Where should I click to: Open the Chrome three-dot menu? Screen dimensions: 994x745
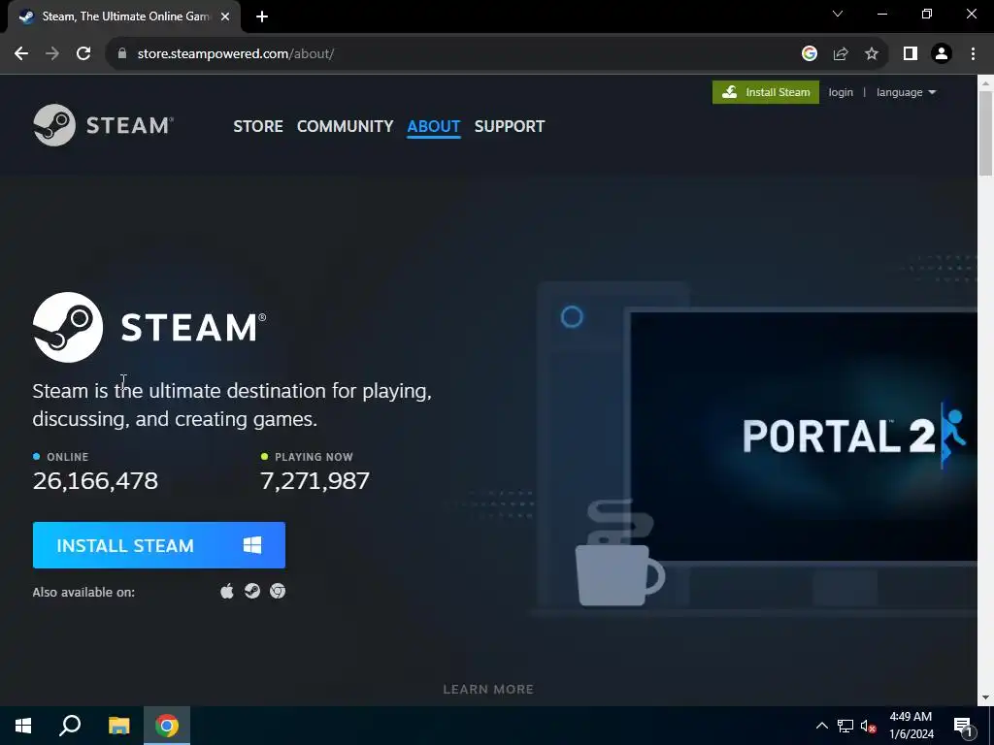(973, 54)
